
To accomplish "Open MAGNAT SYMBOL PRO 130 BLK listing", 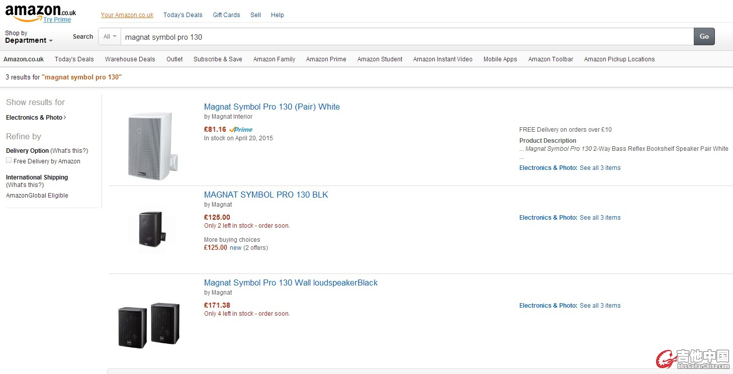I will click(266, 195).
